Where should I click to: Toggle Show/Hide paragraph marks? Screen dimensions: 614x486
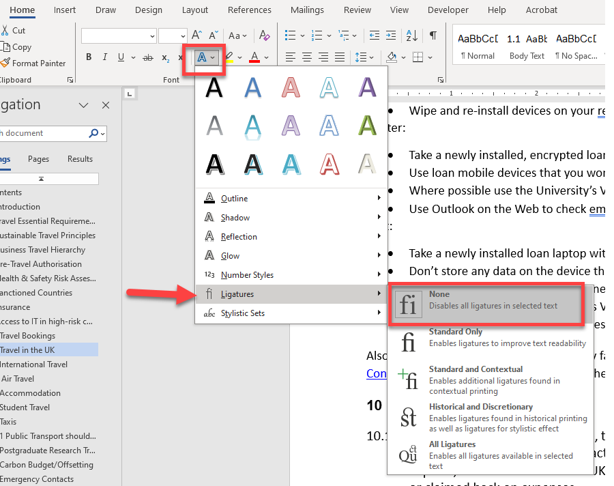click(433, 35)
